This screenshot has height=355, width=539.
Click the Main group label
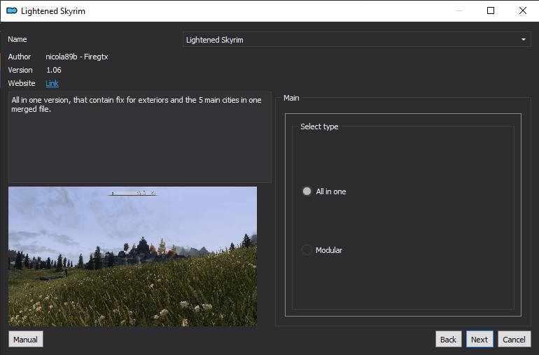(x=291, y=99)
